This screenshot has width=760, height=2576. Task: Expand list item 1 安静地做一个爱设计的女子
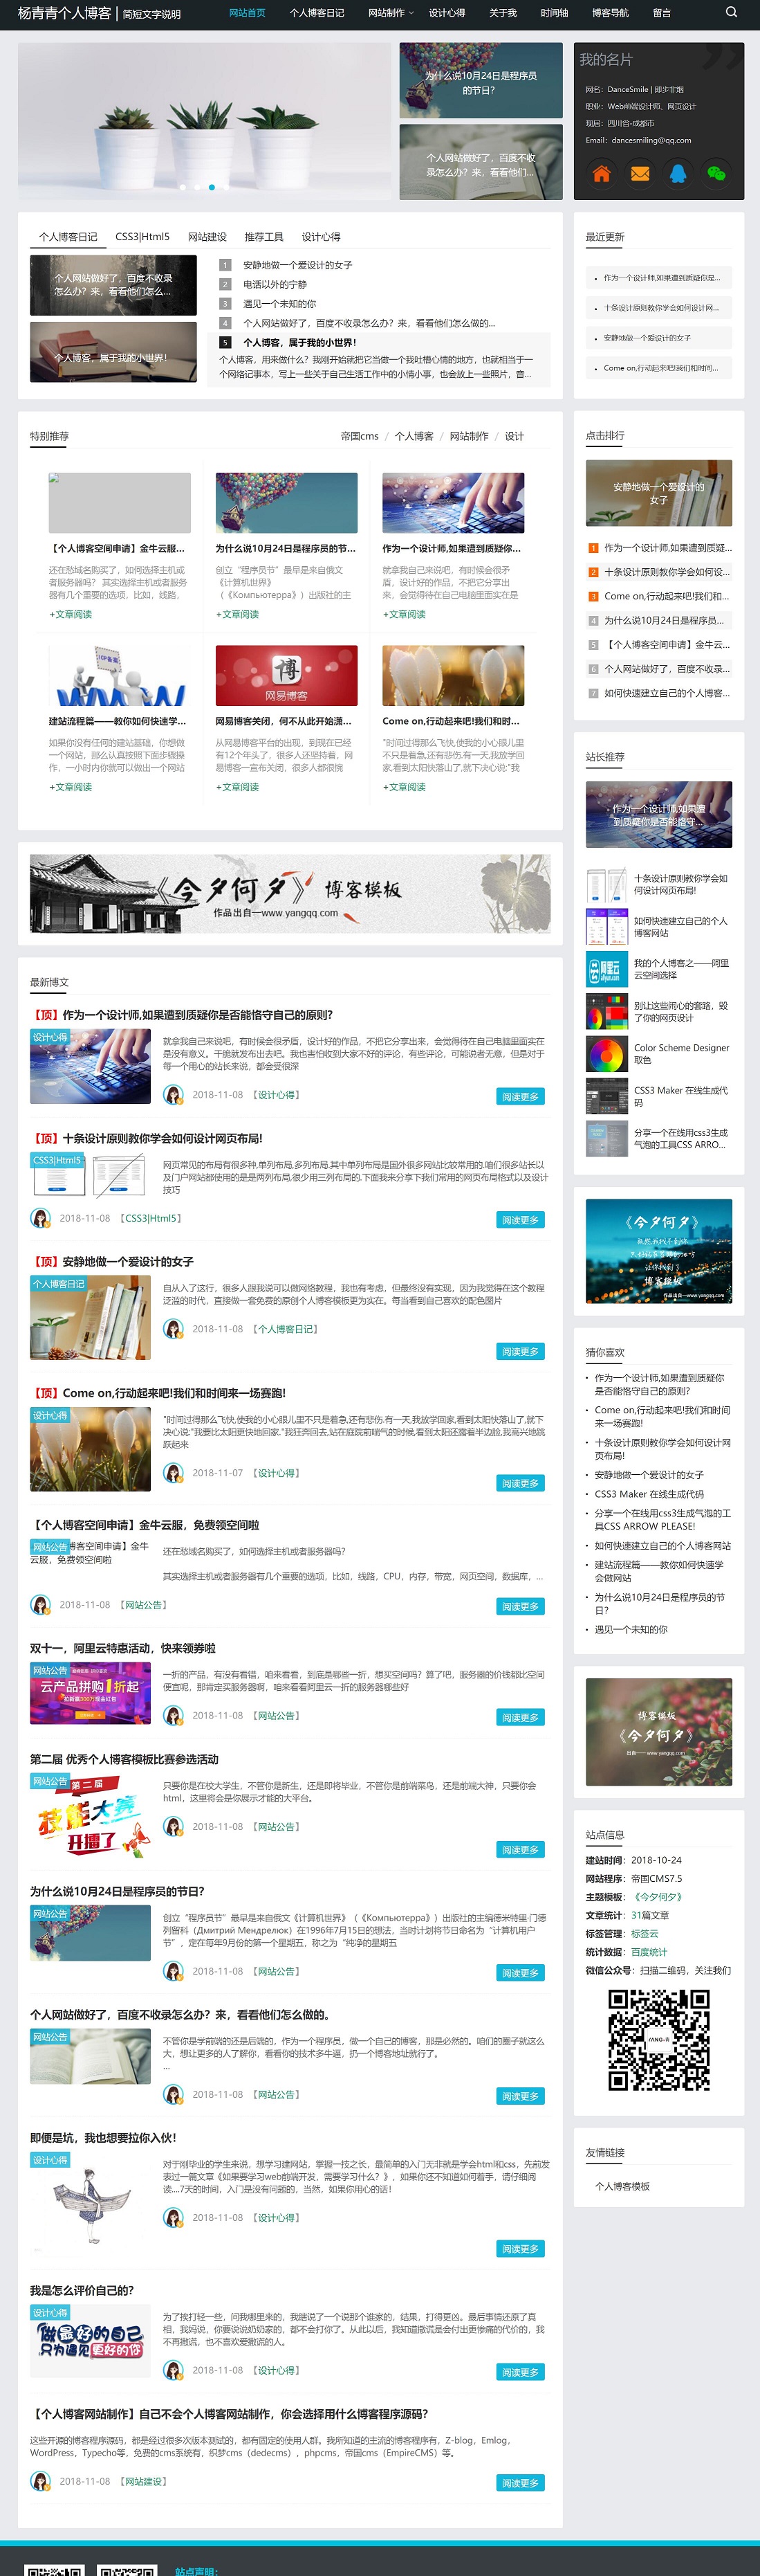(297, 265)
